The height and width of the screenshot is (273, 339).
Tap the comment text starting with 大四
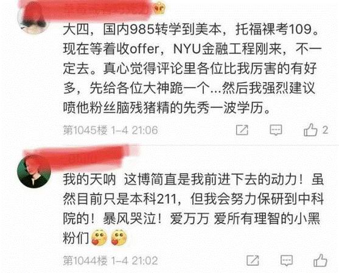point(191,69)
